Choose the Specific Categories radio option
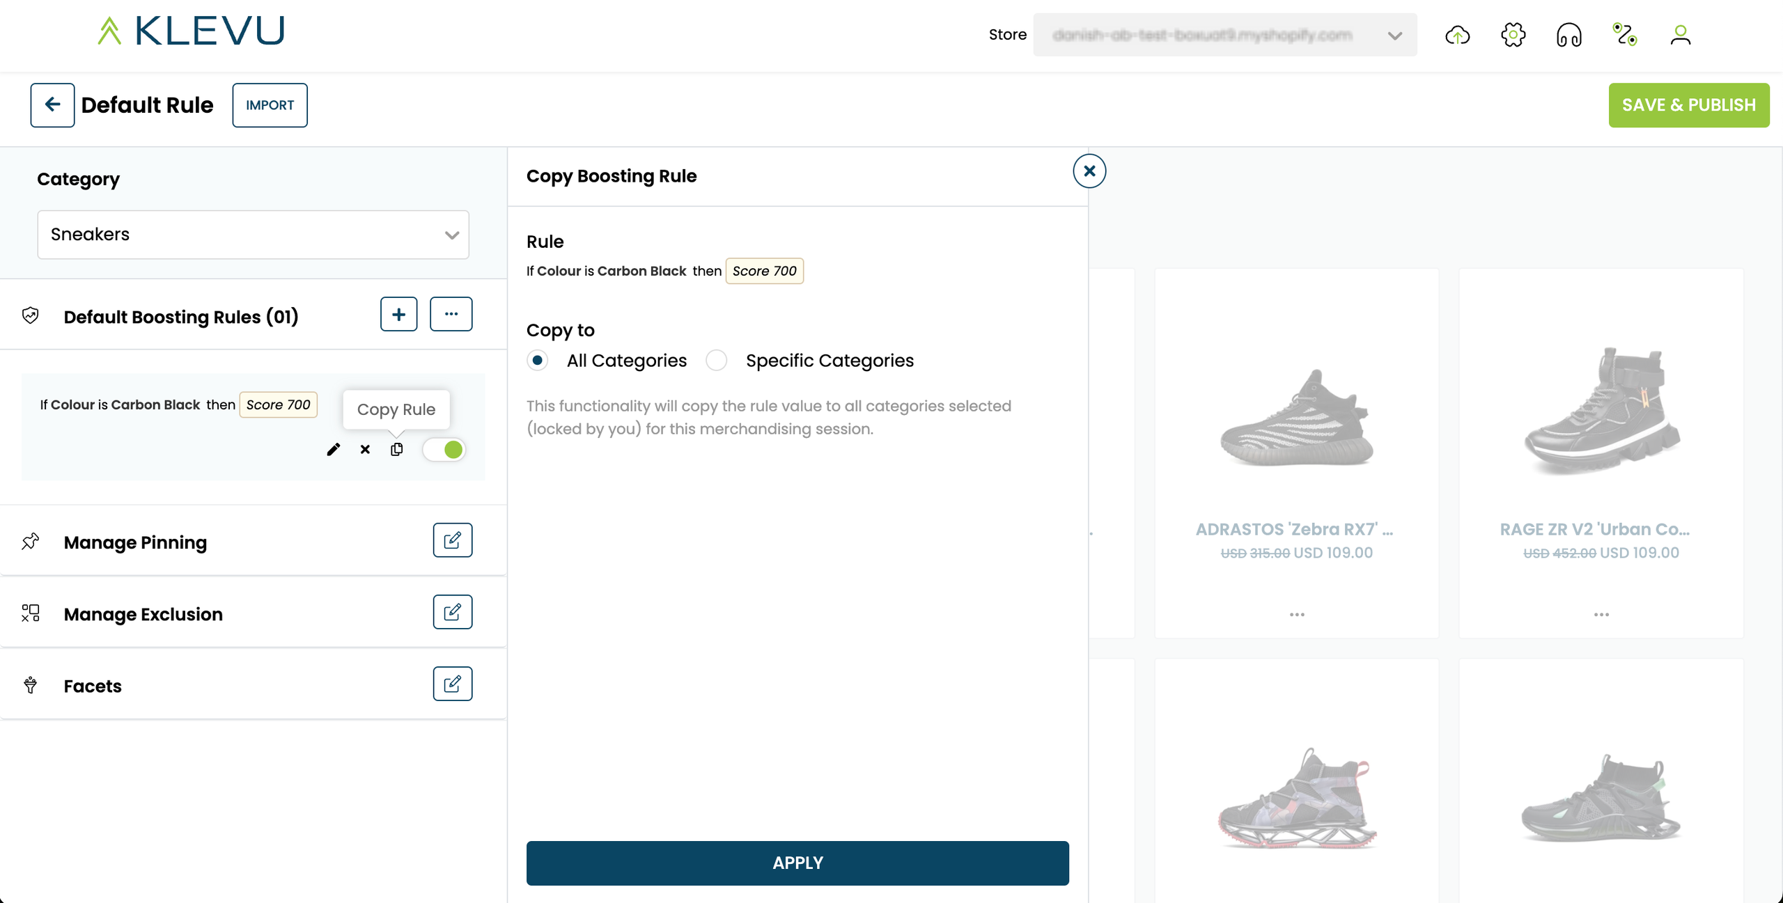This screenshot has width=1783, height=903. coord(716,361)
